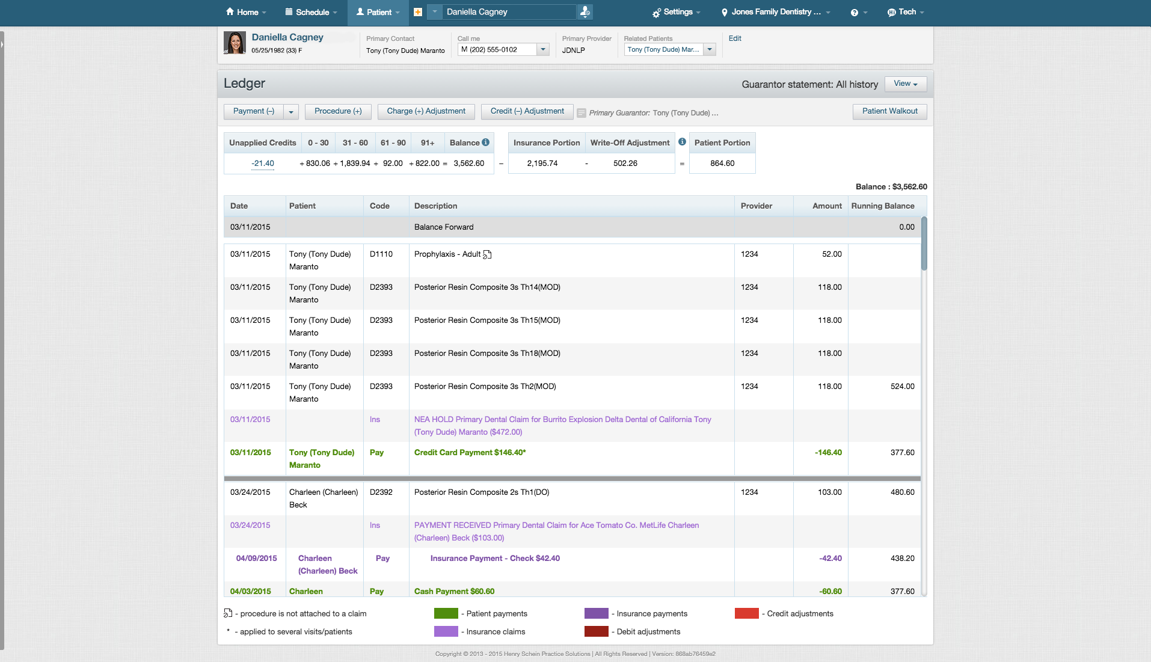This screenshot has width=1151, height=662.
Task: Click the Settings gear icon
Action: 655,11
